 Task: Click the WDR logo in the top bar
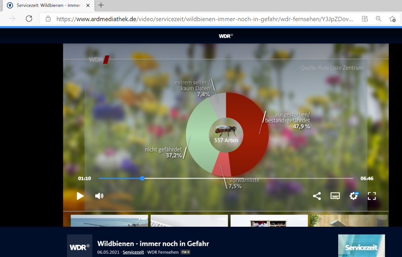(226, 36)
